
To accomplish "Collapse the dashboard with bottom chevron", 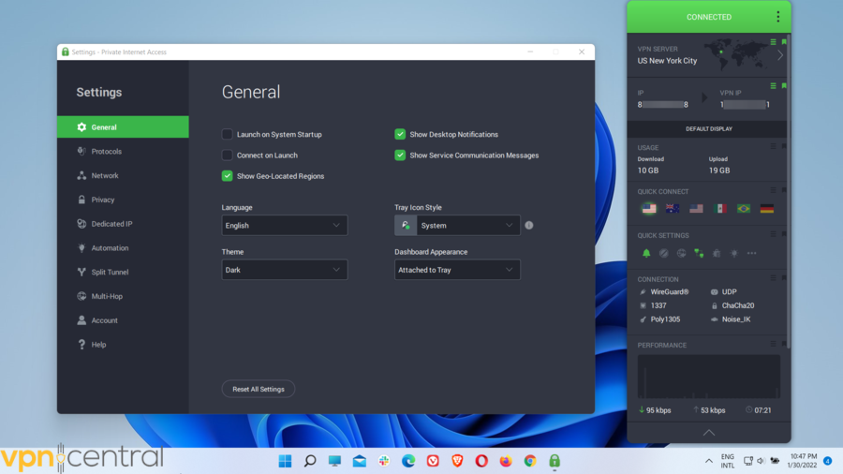I will [x=708, y=433].
